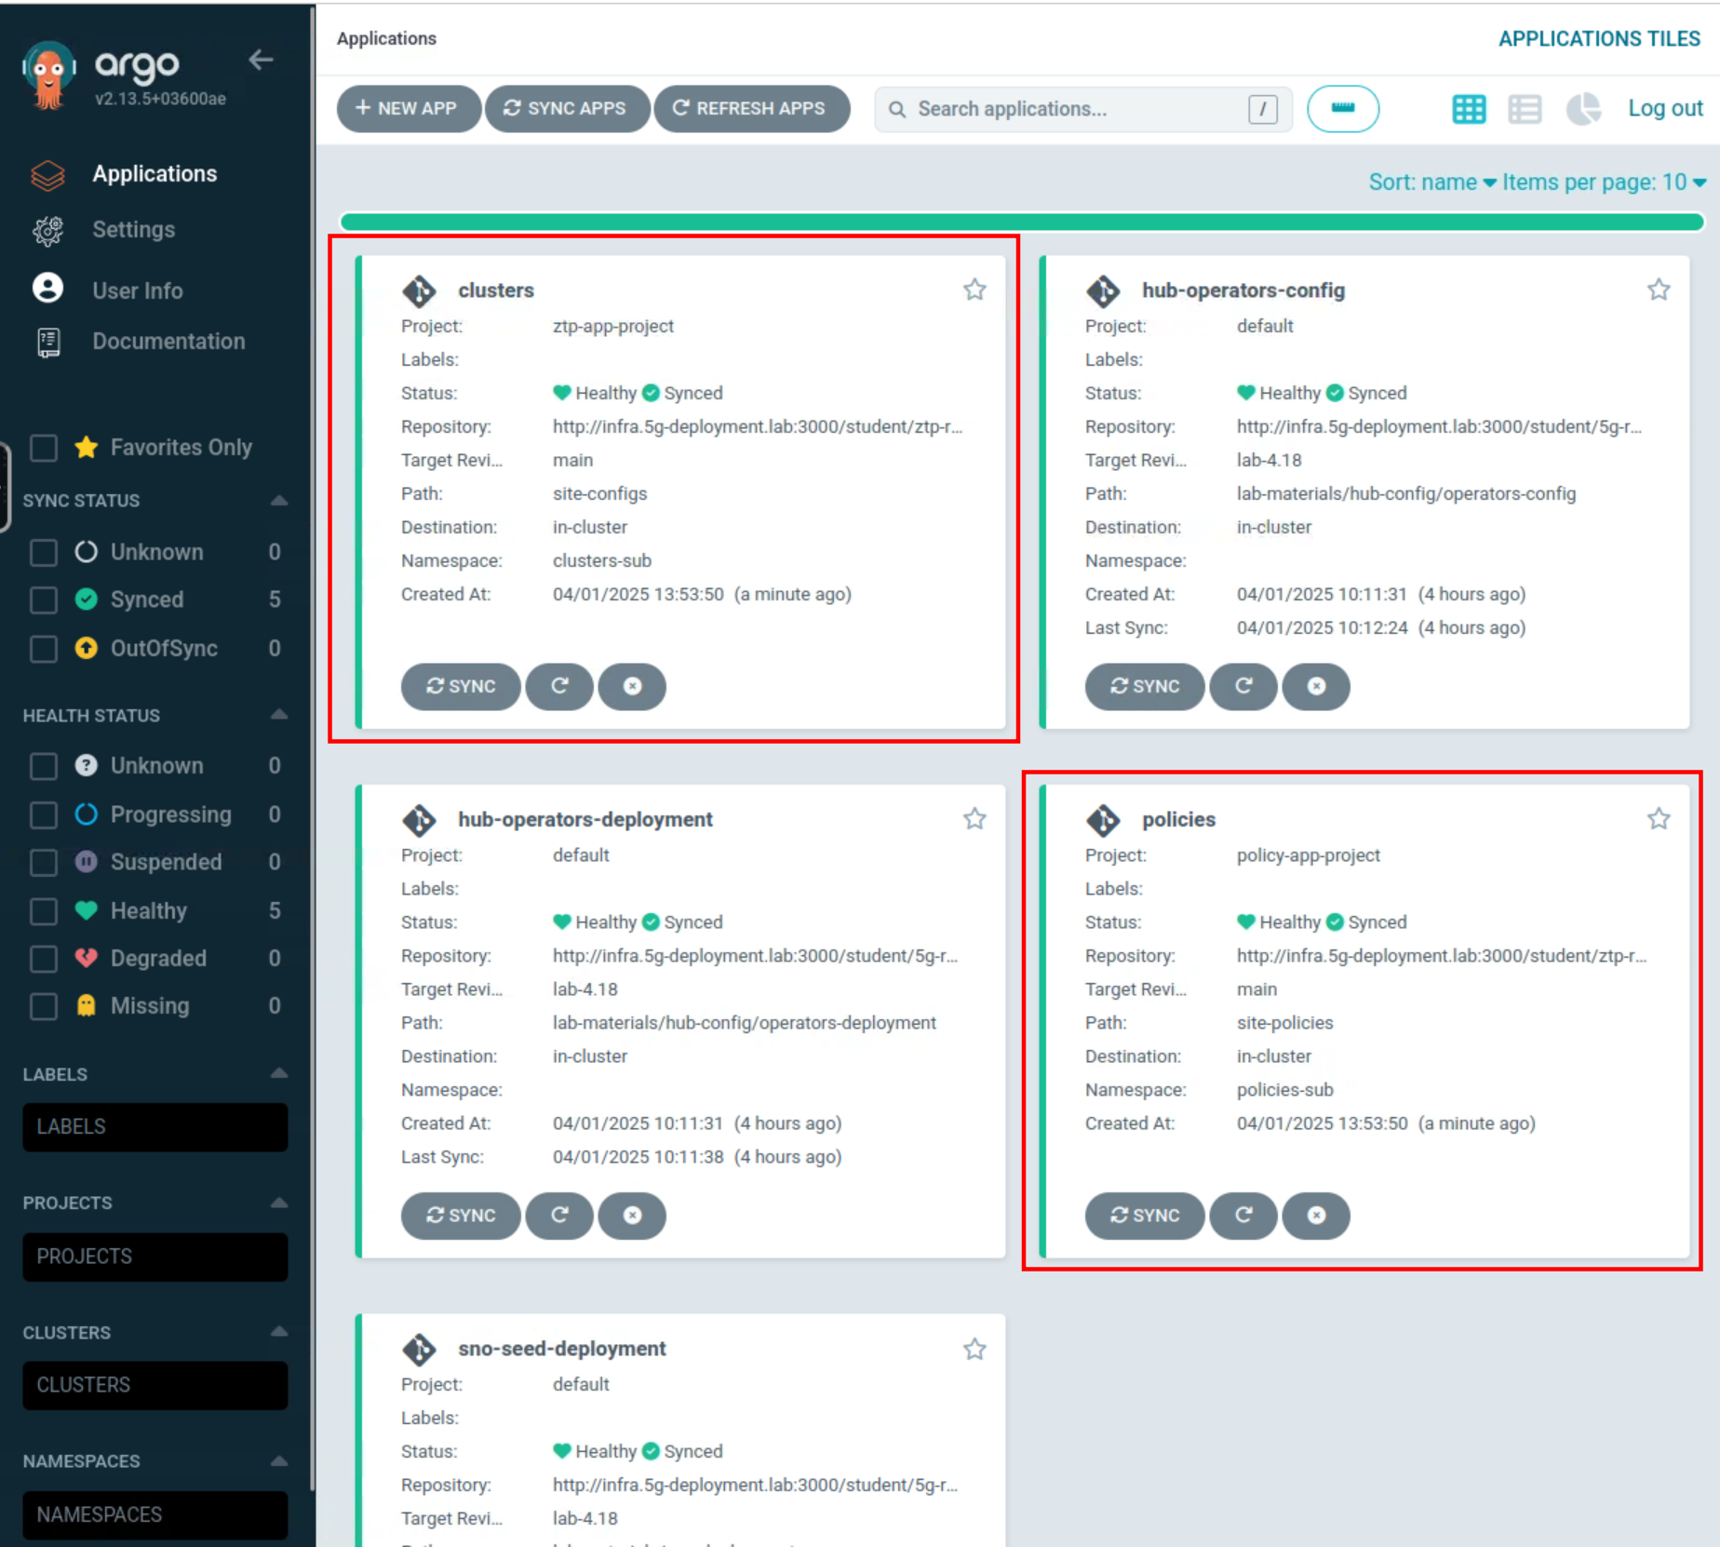The height and width of the screenshot is (1547, 1720).
Task: Open the Sort: name dropdown
Action: coord(1431,182)
